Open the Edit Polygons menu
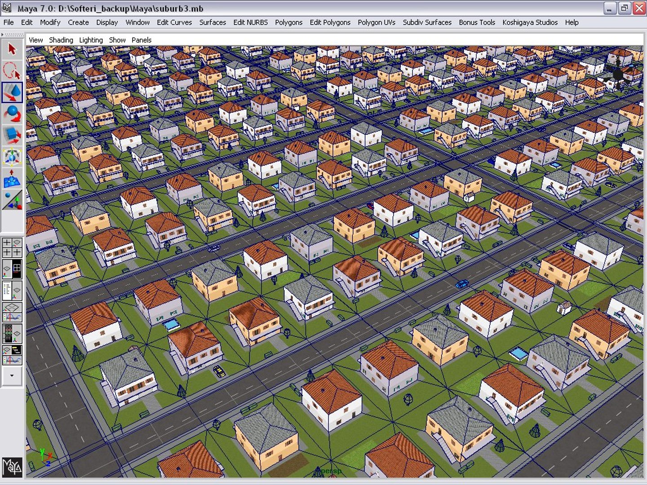647x485 pixels. click(330, 22)
